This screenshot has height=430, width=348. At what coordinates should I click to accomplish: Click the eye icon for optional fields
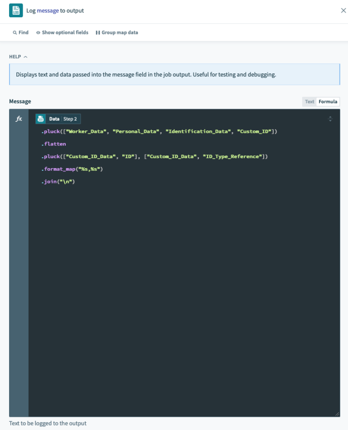click(x=38, y=33)
